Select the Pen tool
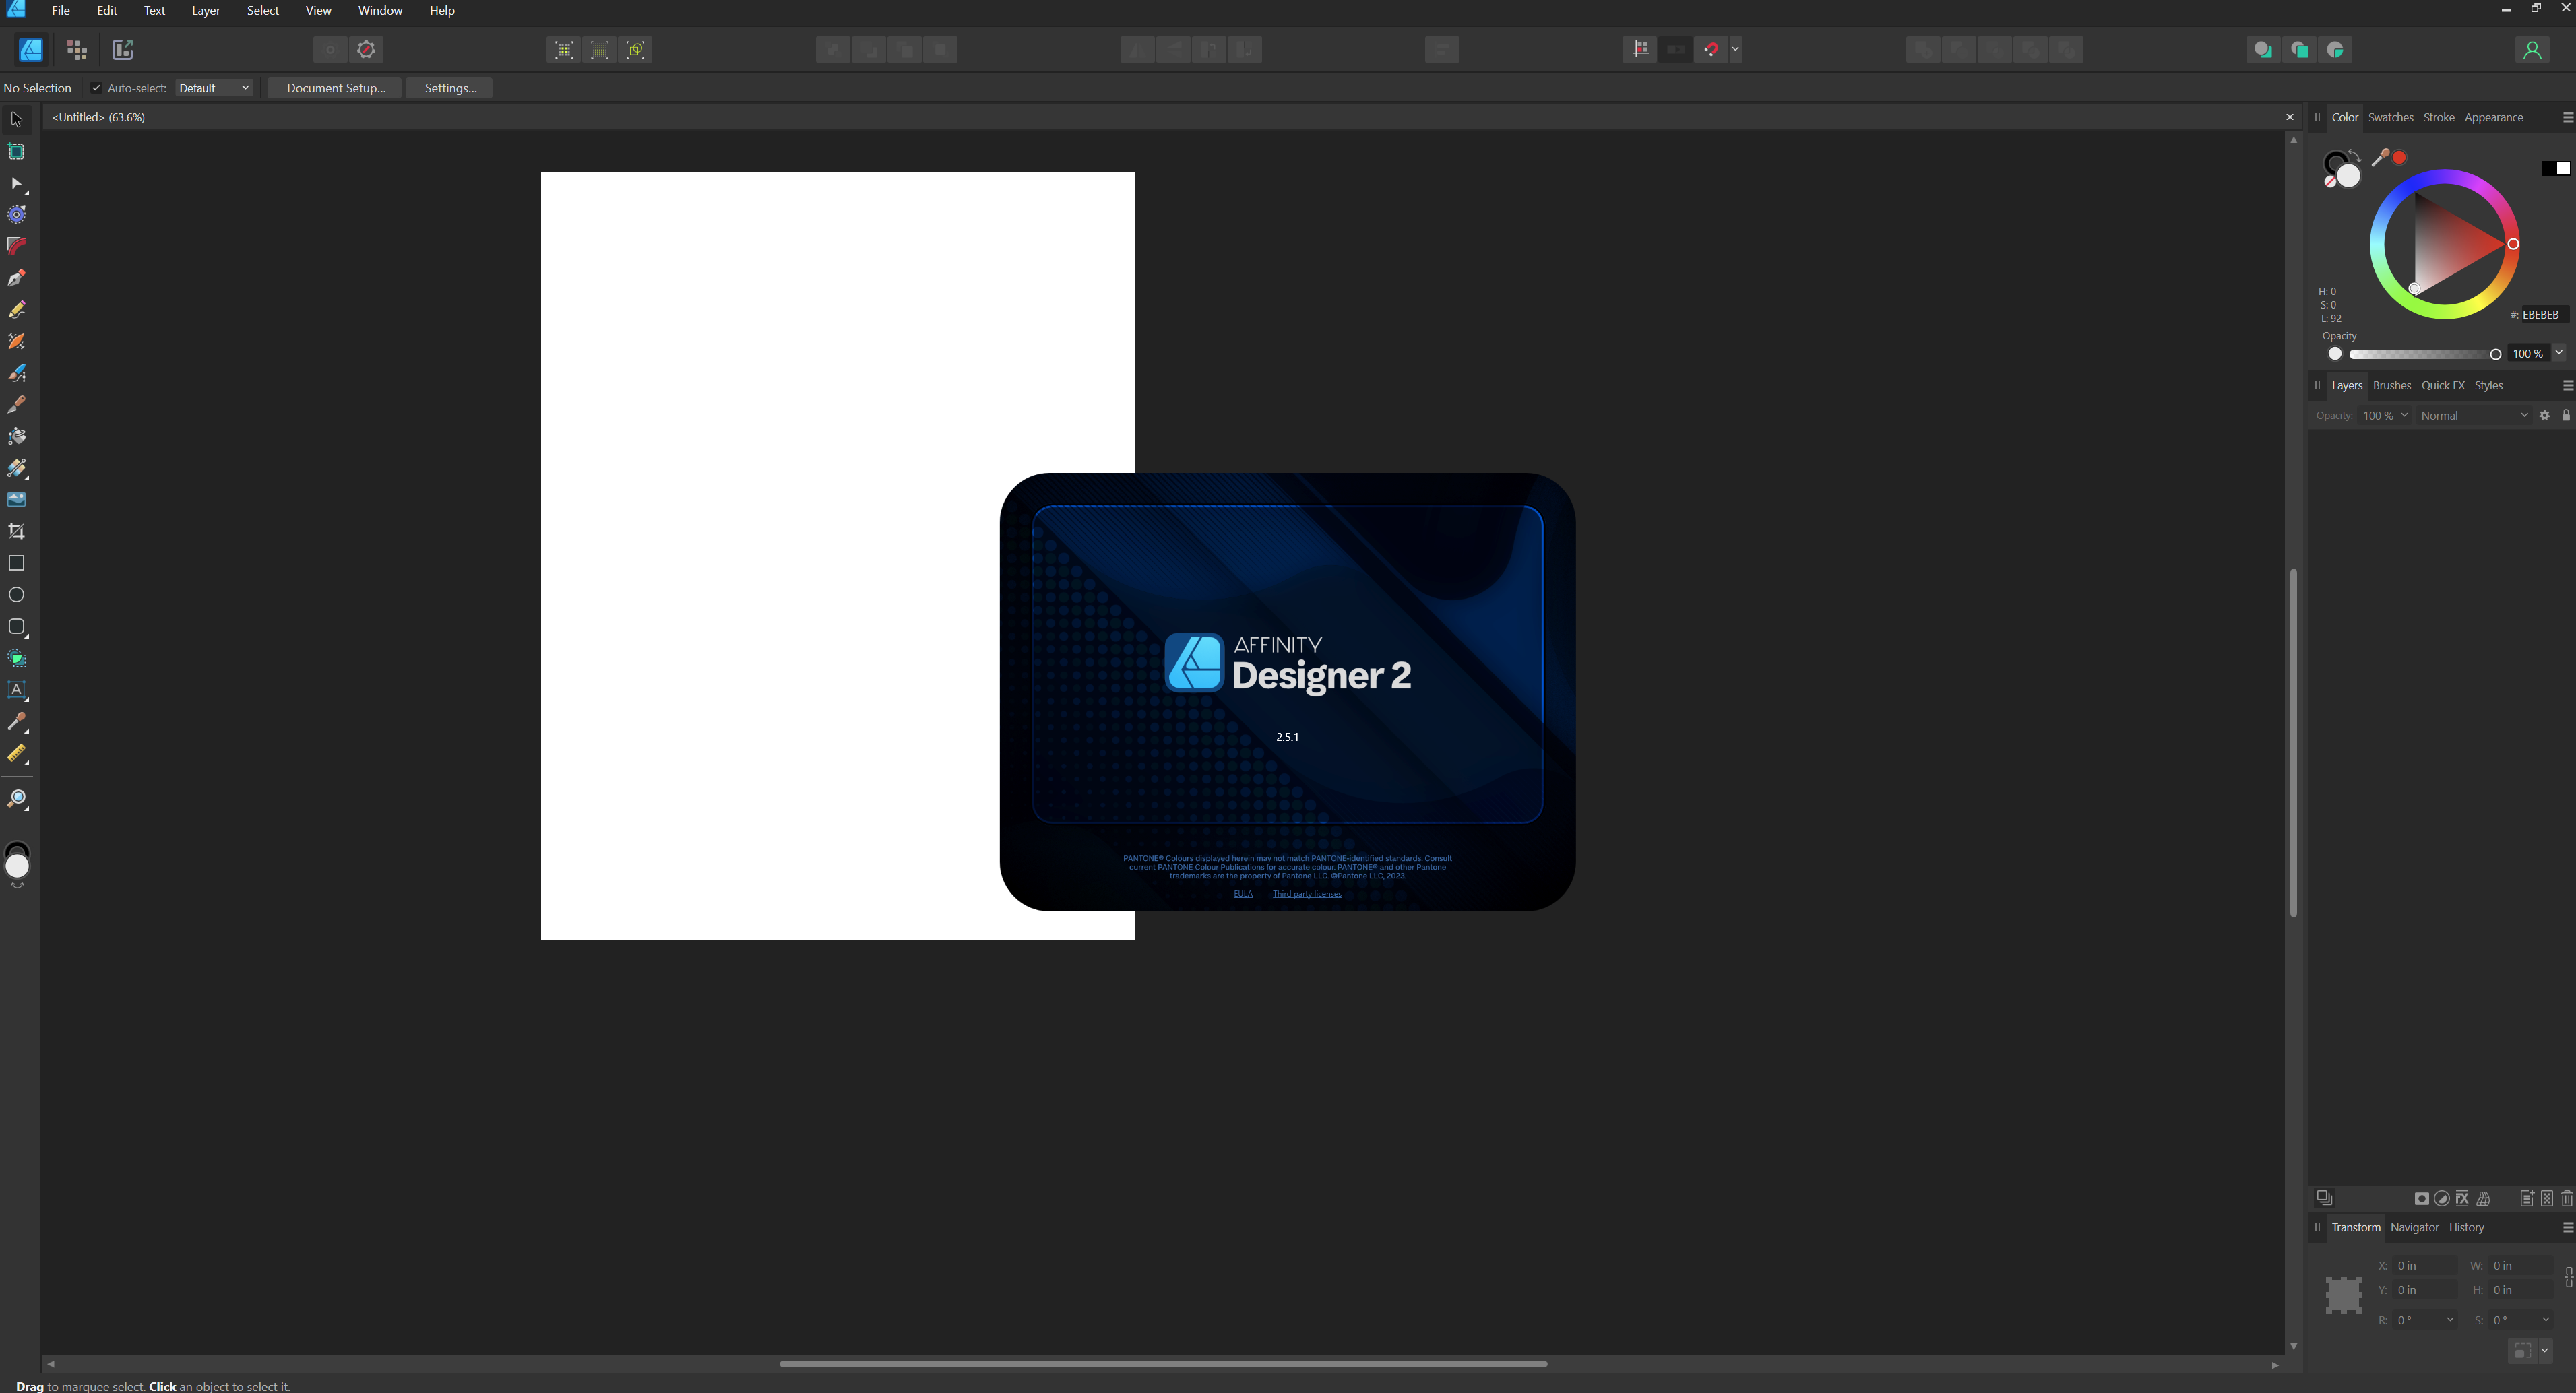This screenshot has height=1393, width=2576. tap(16, 278)
